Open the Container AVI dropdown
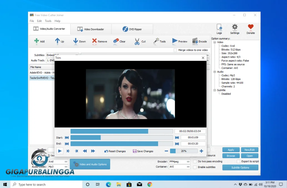 179,167
